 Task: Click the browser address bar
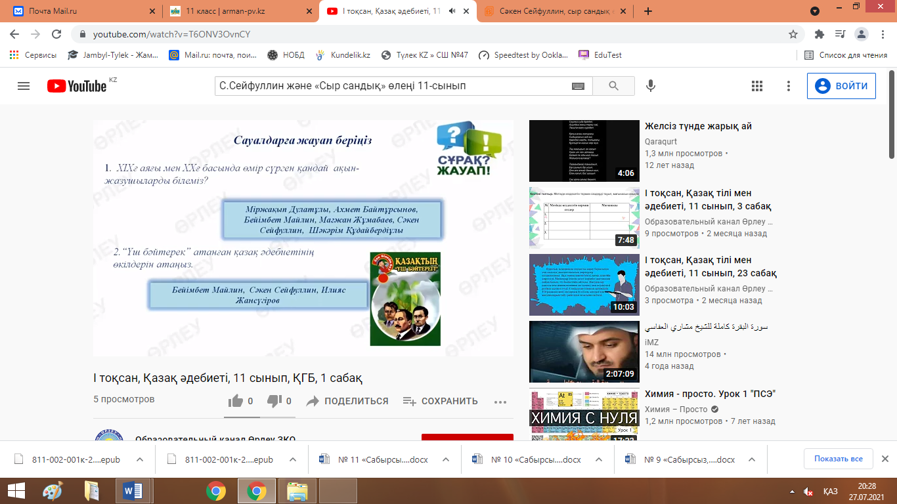click(x=433, y=34)
